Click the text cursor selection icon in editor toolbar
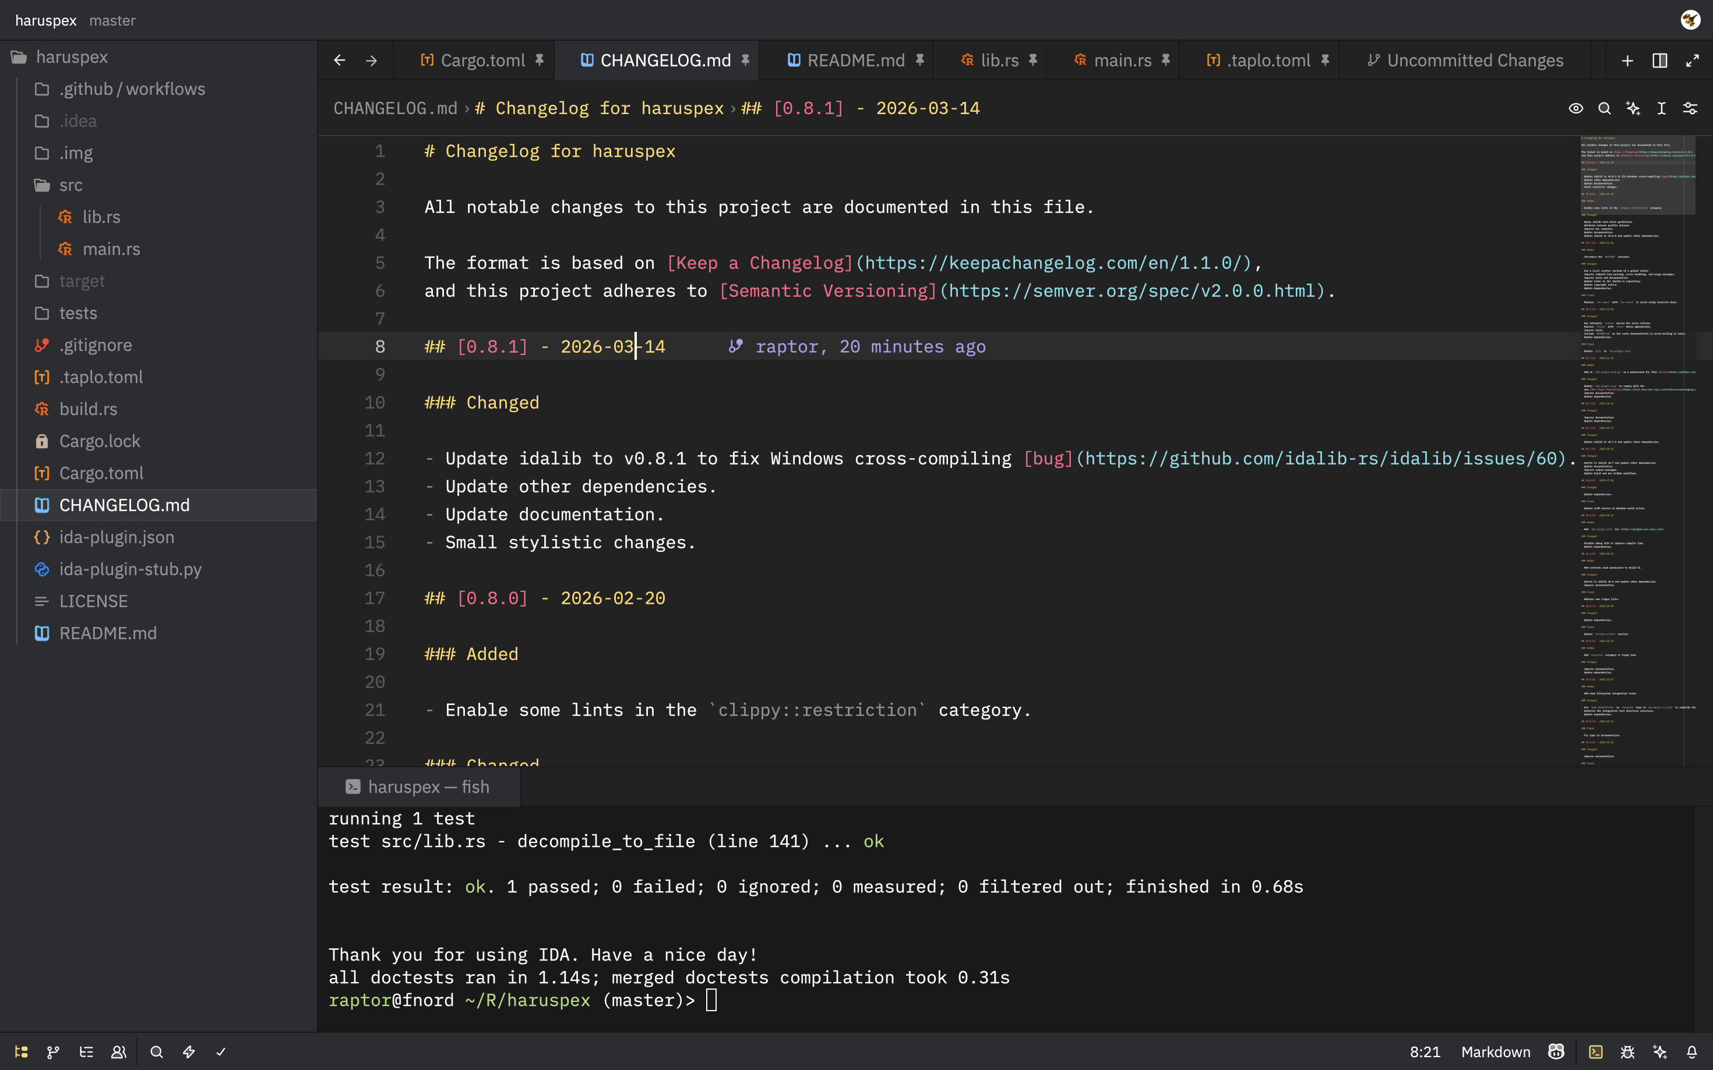 (1661, 108)
